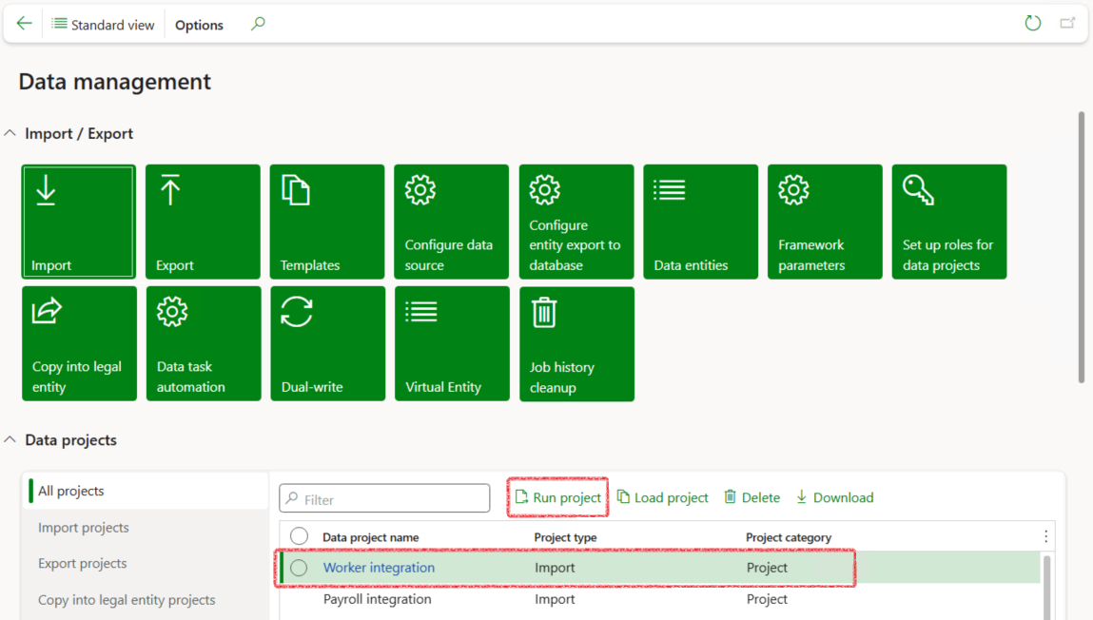Open the Data entities tile
Image resolution: width=1093 pixels, height=620 pixels.
700,222
